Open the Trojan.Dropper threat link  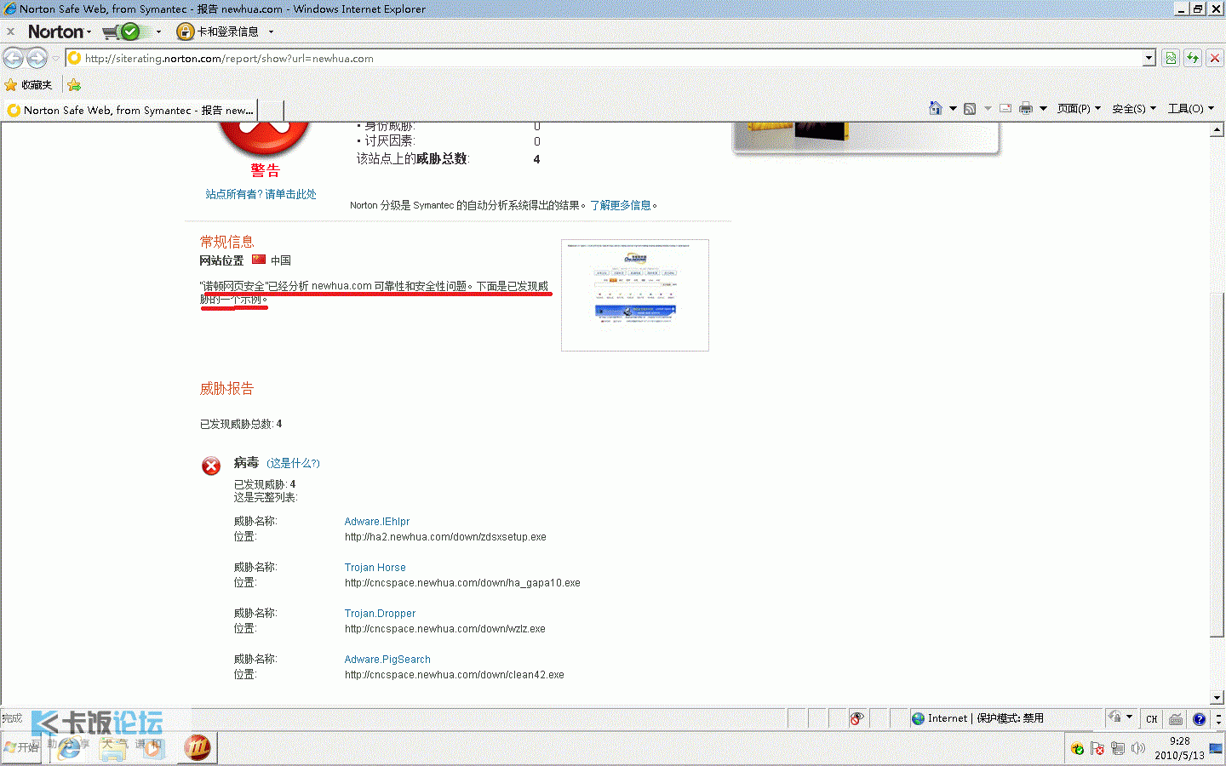pyautogui.click(x=380, y=614)
